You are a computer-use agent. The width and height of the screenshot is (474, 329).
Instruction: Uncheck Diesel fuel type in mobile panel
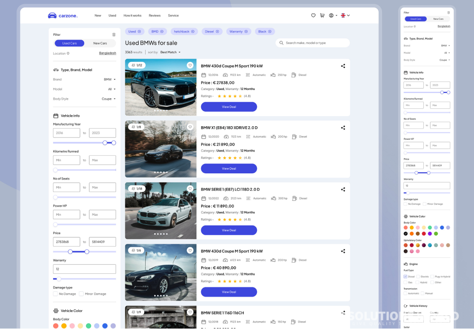click(405, 276)
